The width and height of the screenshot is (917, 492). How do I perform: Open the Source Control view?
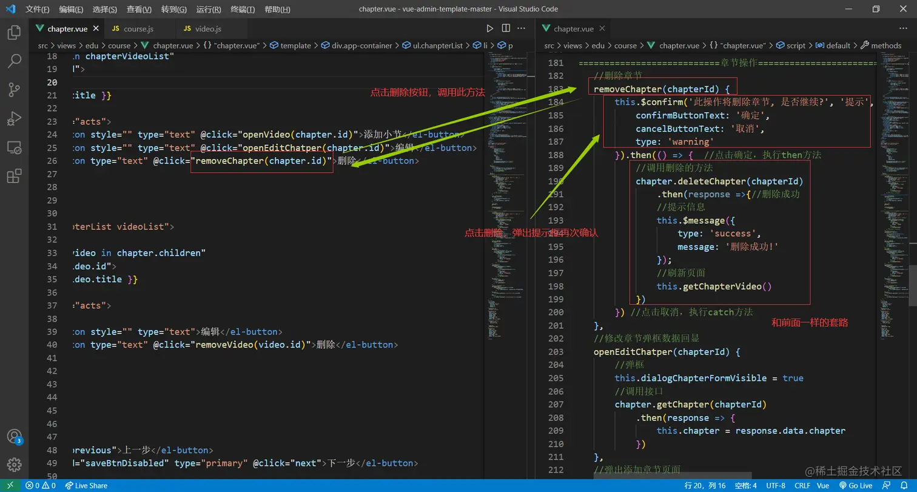[x=14, y=90]
